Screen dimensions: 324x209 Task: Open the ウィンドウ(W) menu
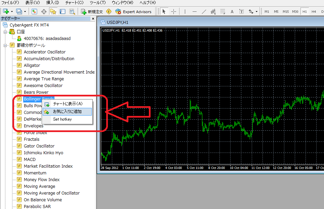point(123,3)
